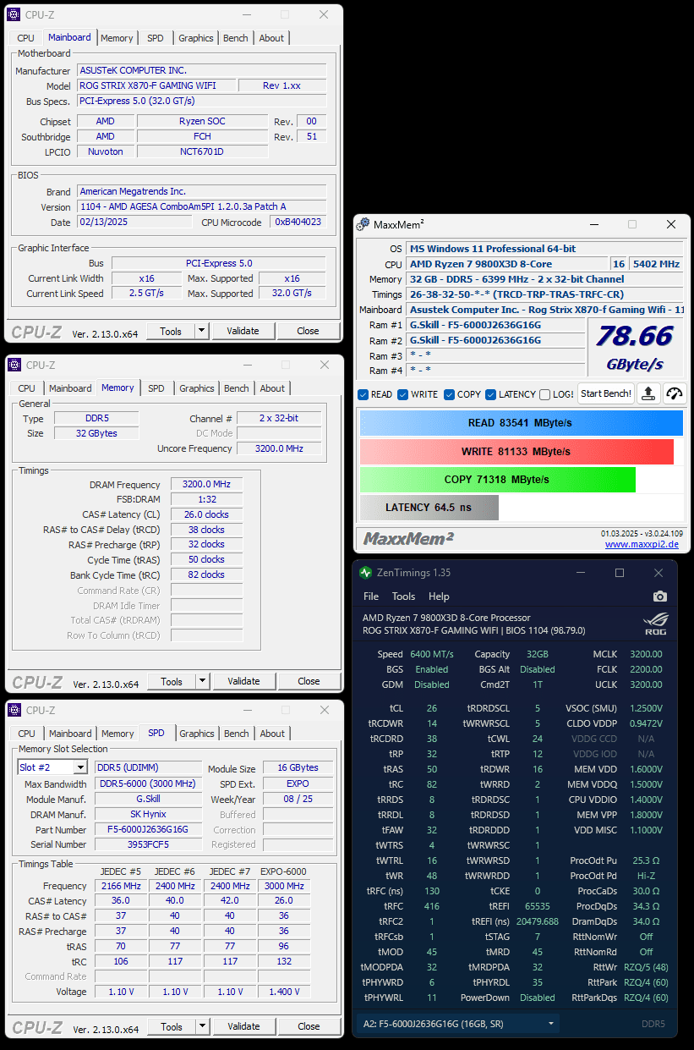Click the SPD Ext. value EXPO
The width and height of the screenshot is (694, 1050).
298,783
